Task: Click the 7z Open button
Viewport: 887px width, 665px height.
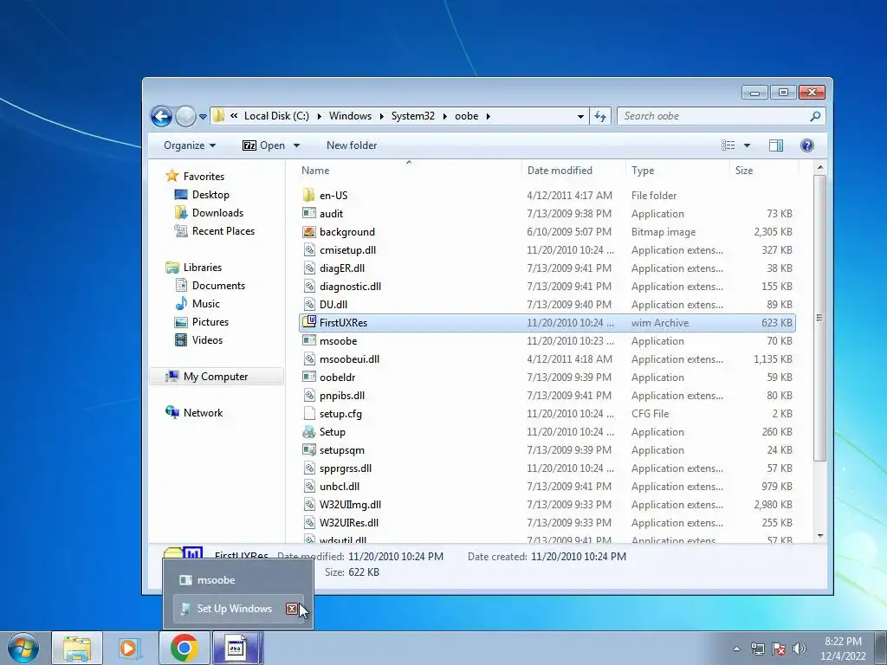Action: coord(263,145)
